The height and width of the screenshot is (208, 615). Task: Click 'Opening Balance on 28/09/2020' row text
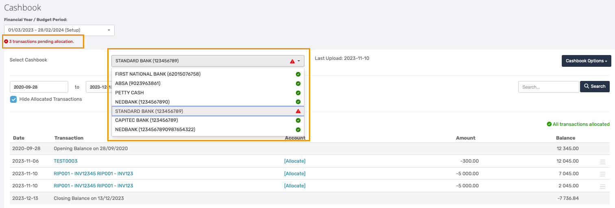[x=91, y=149]
